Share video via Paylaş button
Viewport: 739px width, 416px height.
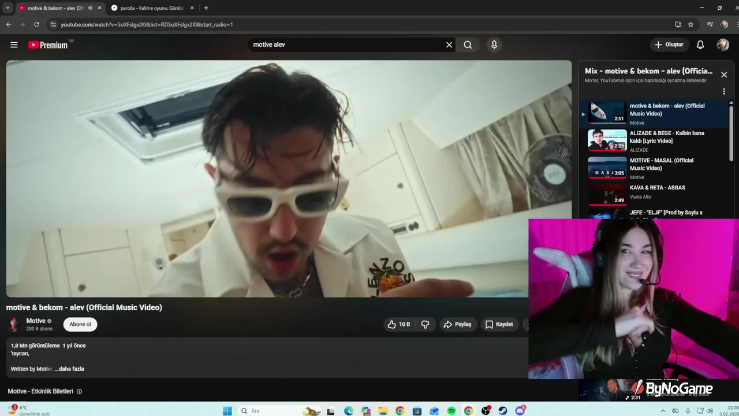(x=458, y=324)
